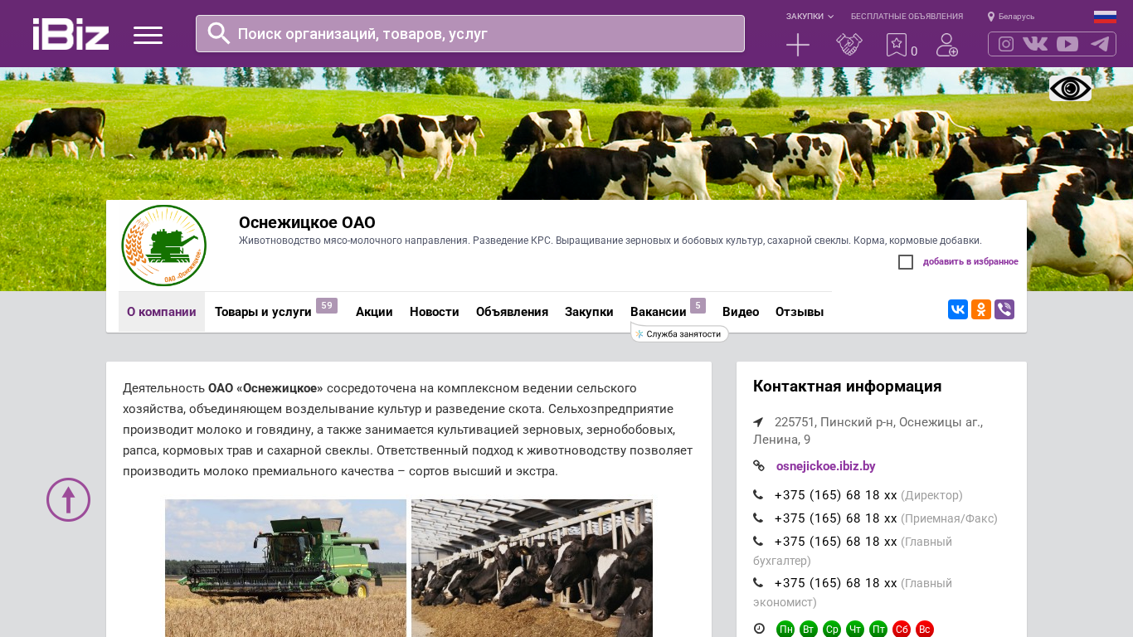The width and height of the screenshot is (1133, 637).
Task: Toggle the accessibility eye icon
Action: (x=1070, y=89)
